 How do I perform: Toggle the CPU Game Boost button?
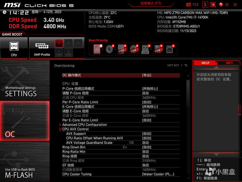(14, 48)
